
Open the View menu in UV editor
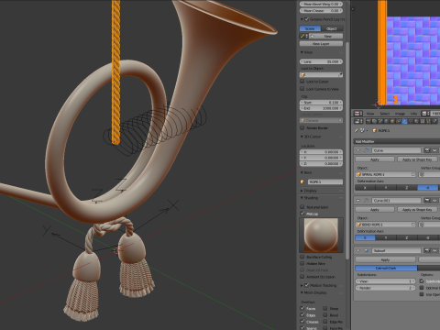click(370, 114)
